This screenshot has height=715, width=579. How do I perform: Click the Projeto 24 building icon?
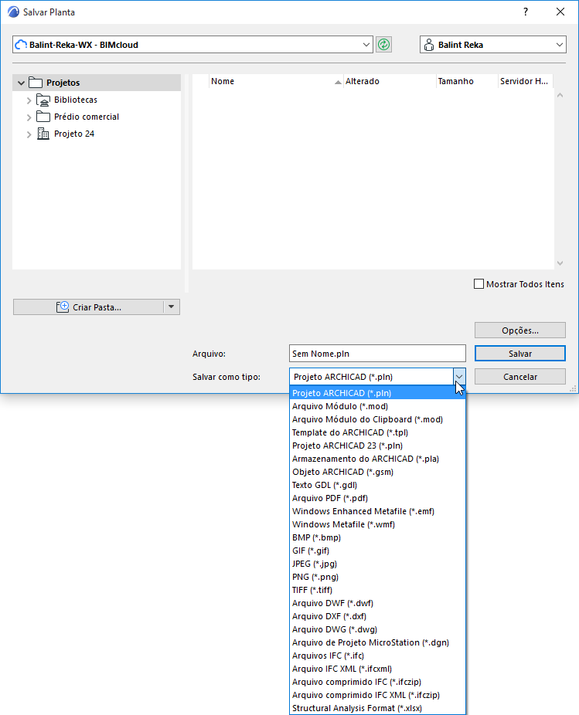click(x=43, y=134)
